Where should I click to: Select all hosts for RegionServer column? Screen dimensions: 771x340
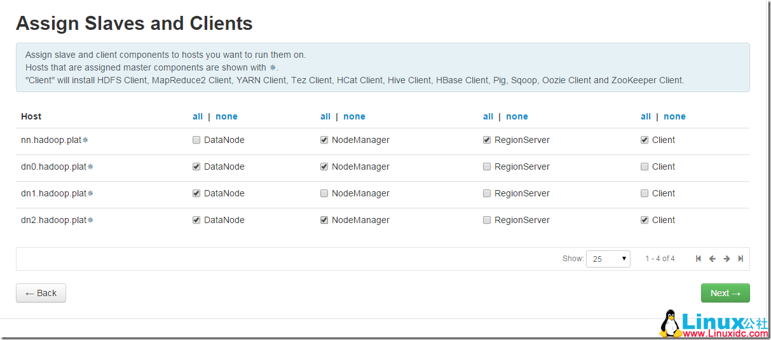pos(488,116)
